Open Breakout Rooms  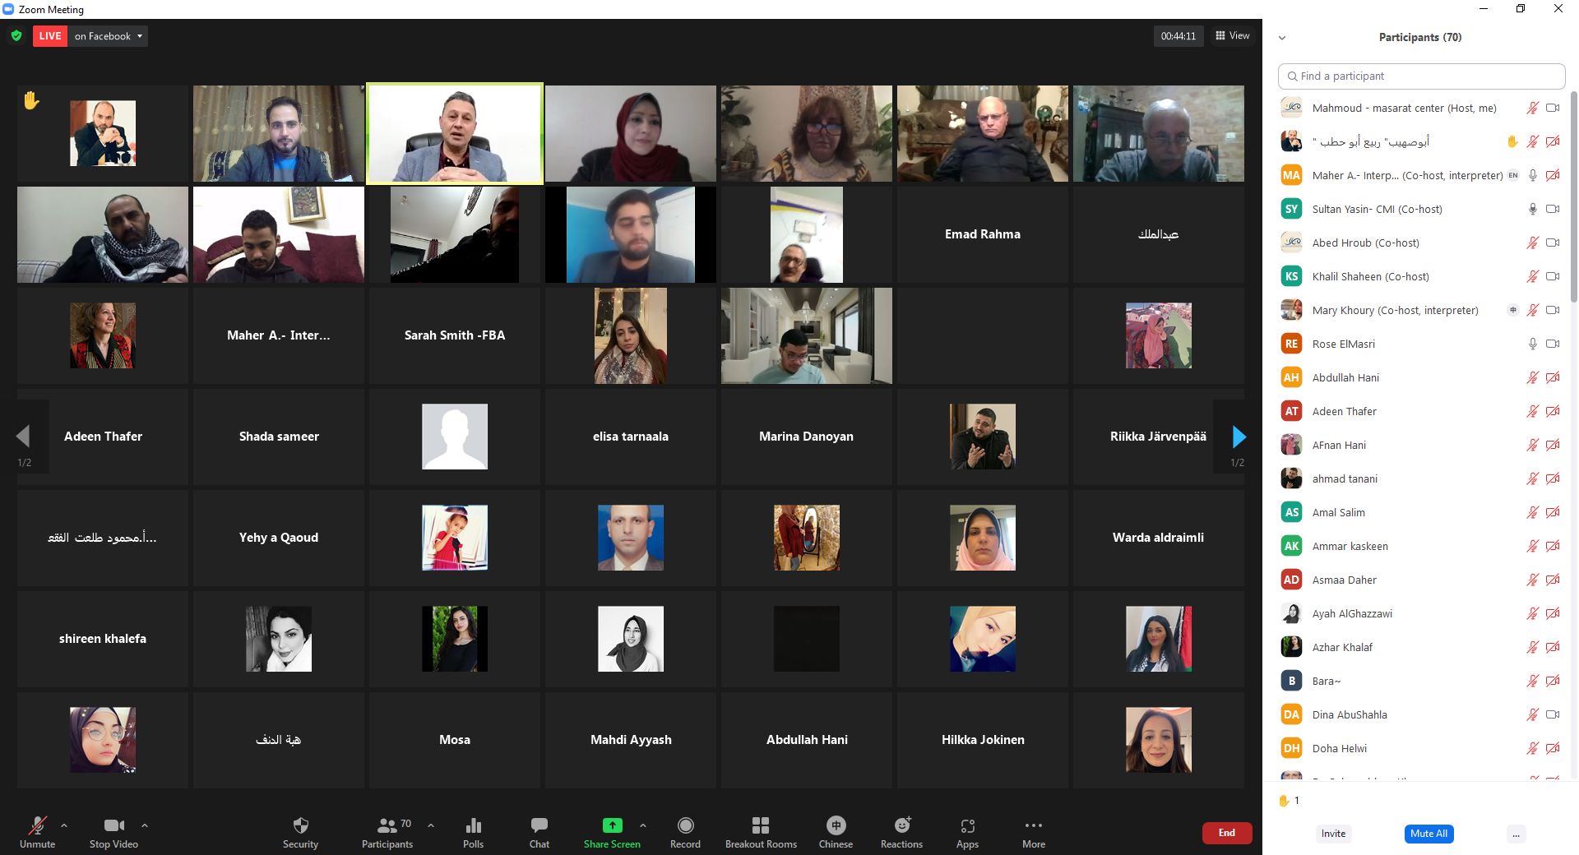click(761, 825)
